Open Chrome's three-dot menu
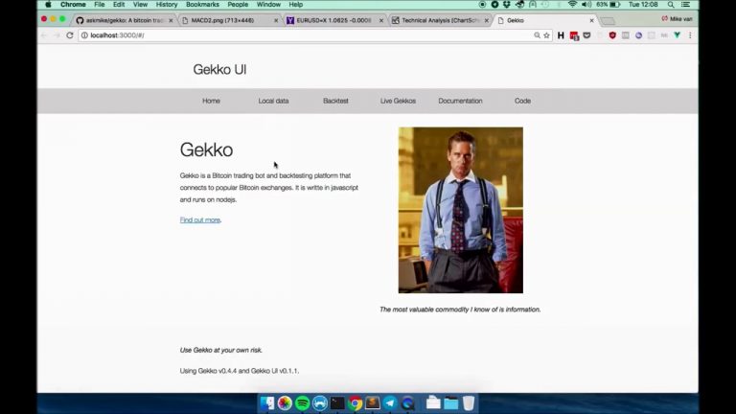 690,35
